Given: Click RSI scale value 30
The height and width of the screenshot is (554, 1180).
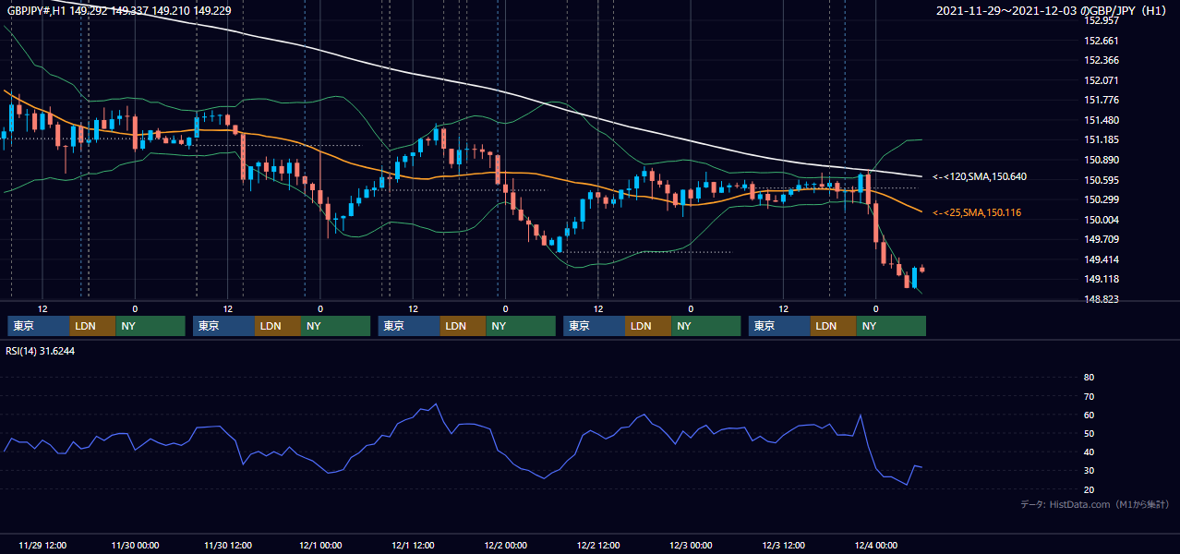Looking at the screenshot, I should 1089,471.
